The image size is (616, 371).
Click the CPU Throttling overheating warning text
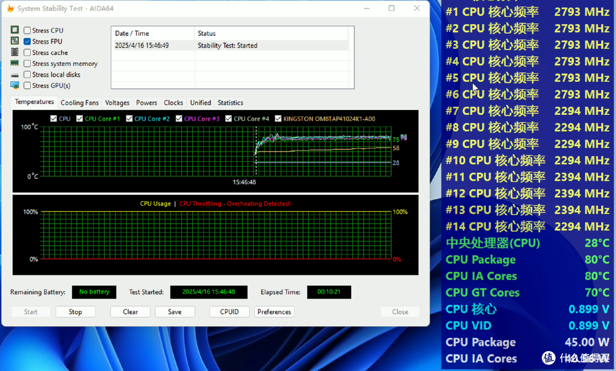(235, 204)
